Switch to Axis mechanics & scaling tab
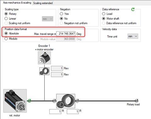Screen dimensions: 151x119 17,3
